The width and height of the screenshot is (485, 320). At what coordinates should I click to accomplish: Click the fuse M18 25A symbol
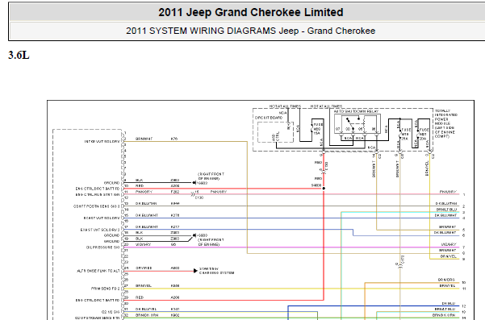click(x=400, y=134)
